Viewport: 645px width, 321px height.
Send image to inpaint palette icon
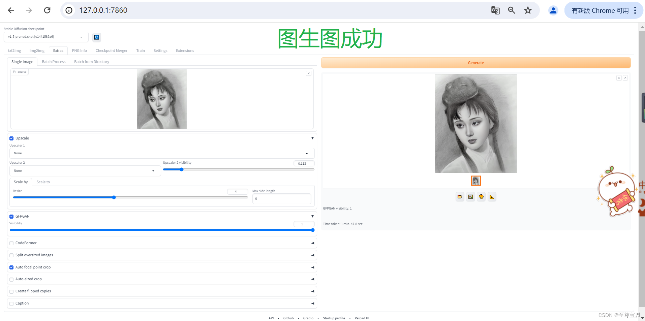481,197
